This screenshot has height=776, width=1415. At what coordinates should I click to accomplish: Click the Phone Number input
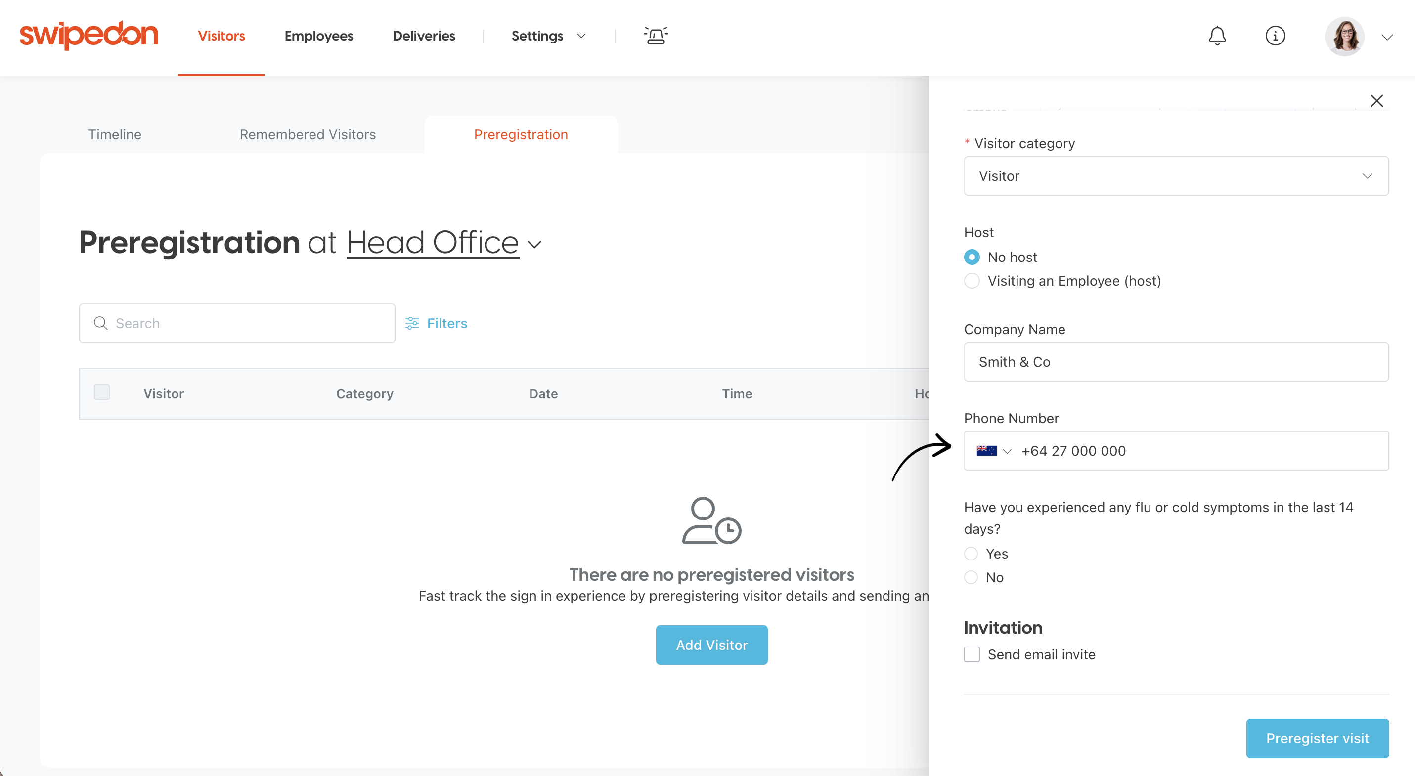click(1176, 450)
